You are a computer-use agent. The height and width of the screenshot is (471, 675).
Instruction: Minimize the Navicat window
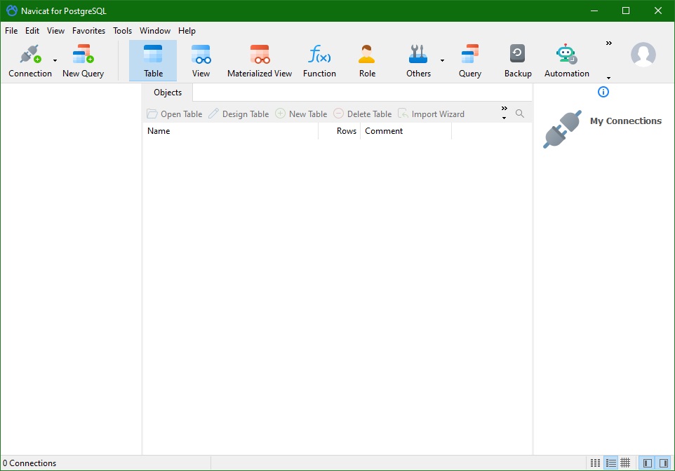point(594,11)
